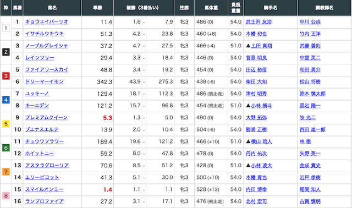Open trainer 中川 公成 profile
This screenshot has width=352, height=208.
point(310,22)
